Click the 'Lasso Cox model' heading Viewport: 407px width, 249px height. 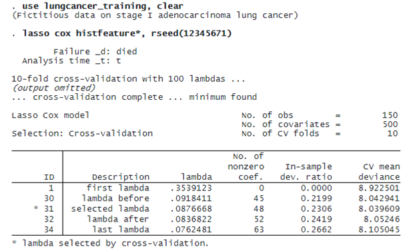[51, 115]
